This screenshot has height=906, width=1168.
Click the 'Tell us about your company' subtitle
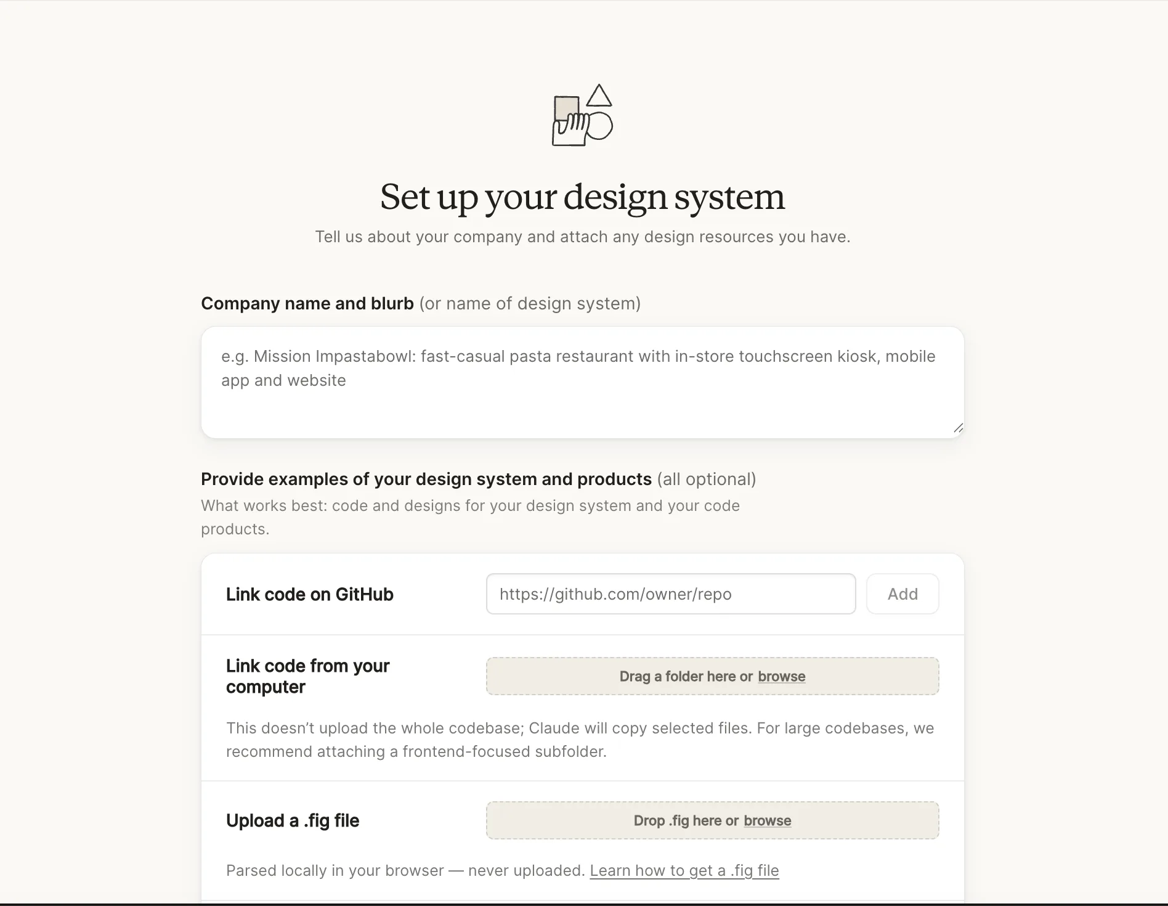click(582, 237)
